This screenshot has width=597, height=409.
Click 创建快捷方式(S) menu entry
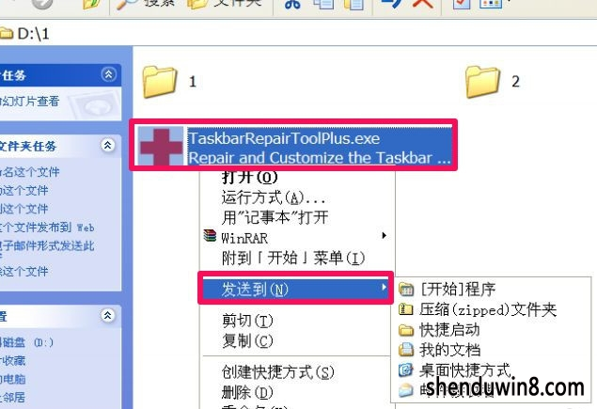(278, 372)
